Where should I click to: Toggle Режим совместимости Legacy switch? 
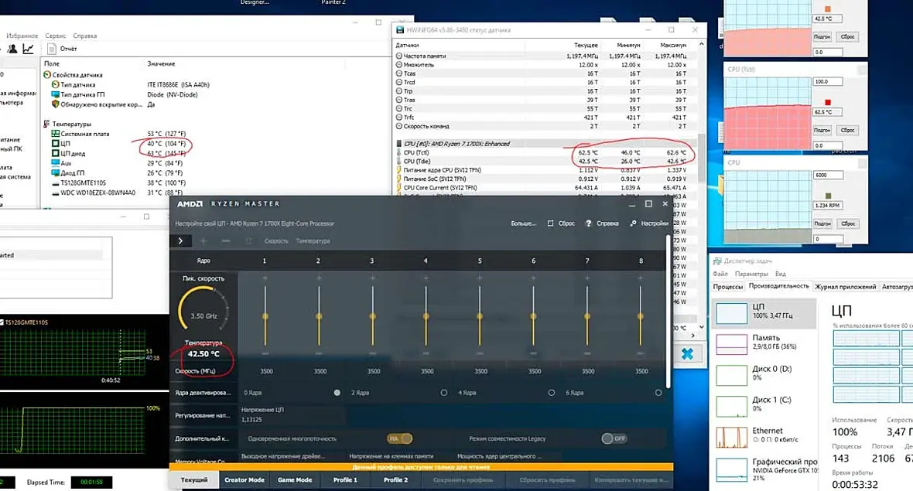tap(614, 438)
